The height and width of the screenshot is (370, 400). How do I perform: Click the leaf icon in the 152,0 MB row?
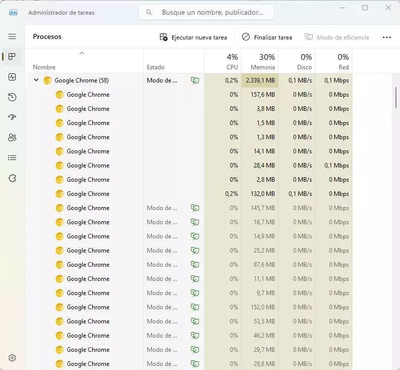point(195,307)
